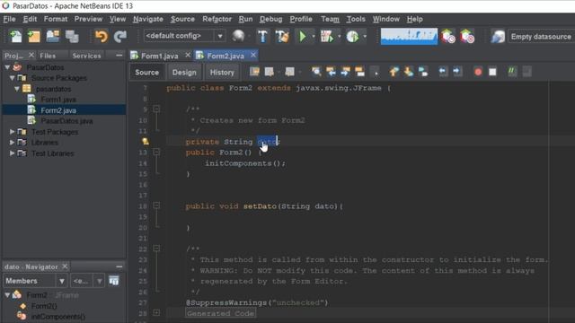Click the New Project toolbar icon
Screen dimensions: 575x323
pos(34,36)
